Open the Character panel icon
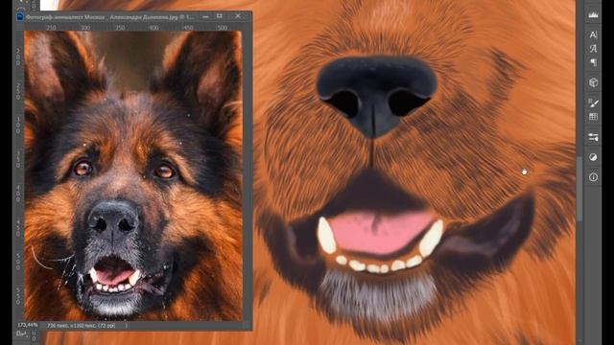This screenshot has width=614, height=345. pos(593,34)
